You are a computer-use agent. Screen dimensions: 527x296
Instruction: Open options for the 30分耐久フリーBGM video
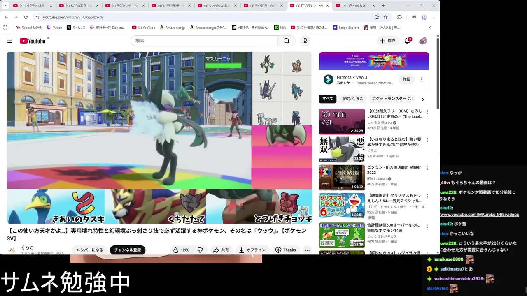pos(427,112)
